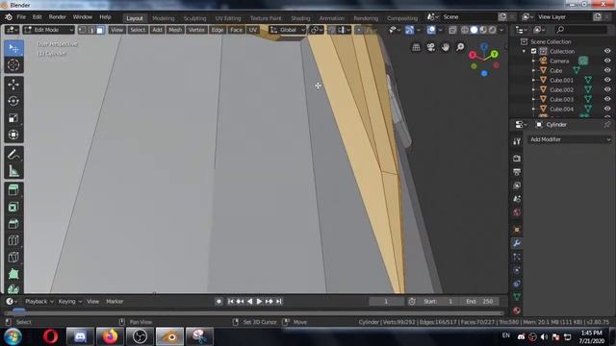Select the Inset Faces tool
Image resolution: width=616 pixels, height=346 pixels.
click(x=13, y=208)
